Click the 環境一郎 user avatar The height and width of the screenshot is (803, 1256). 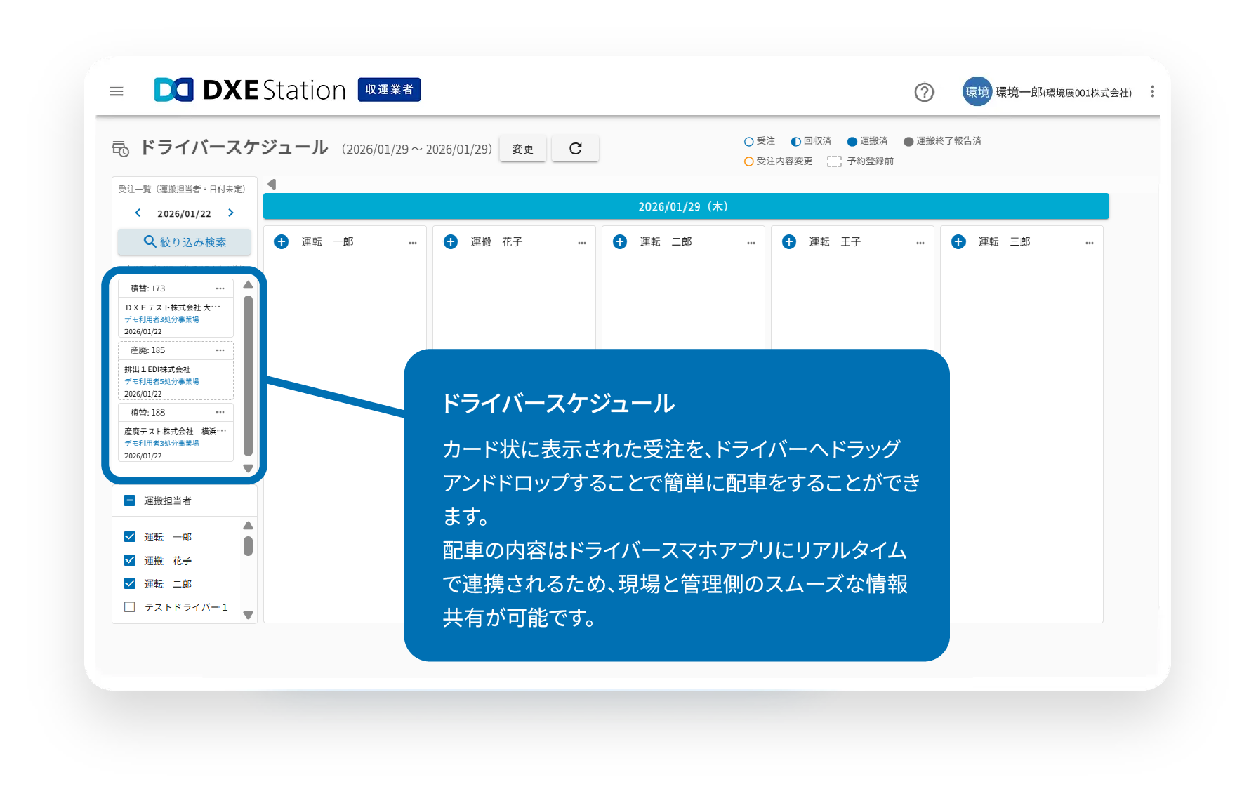point(977,91)
